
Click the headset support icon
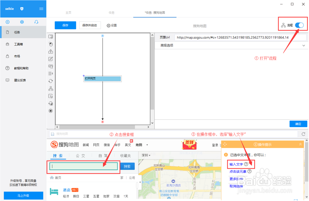pyautogui.click(x=36, y=22)
